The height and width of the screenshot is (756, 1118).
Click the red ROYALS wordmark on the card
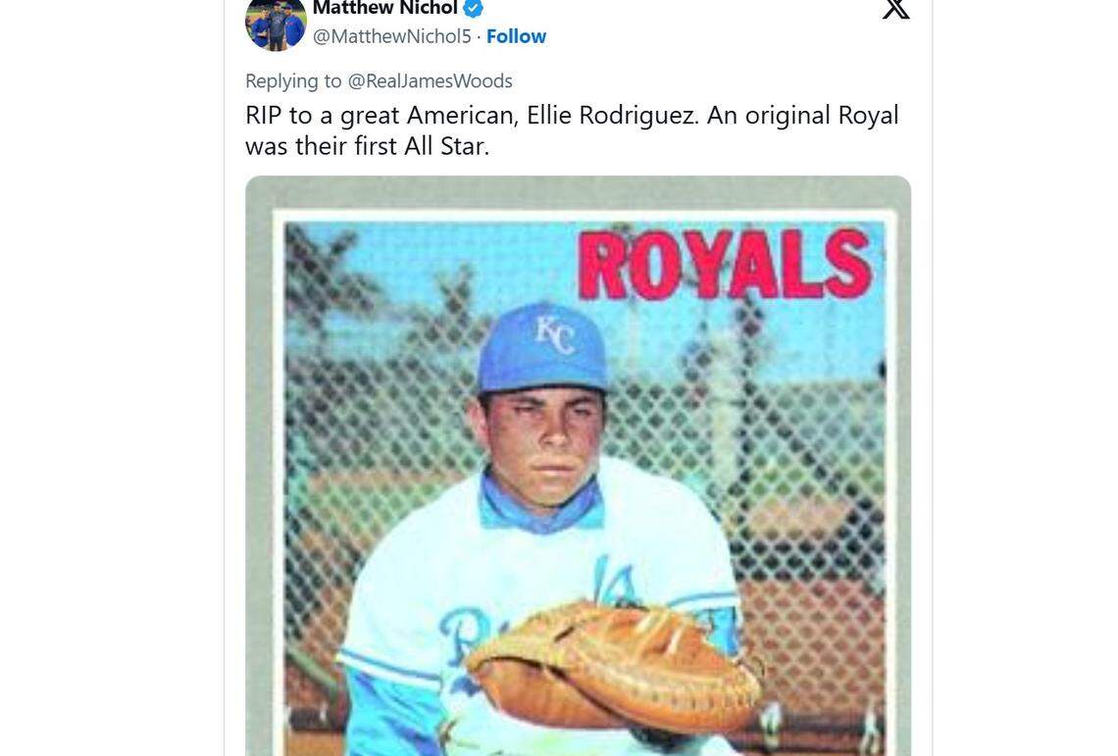723,257
